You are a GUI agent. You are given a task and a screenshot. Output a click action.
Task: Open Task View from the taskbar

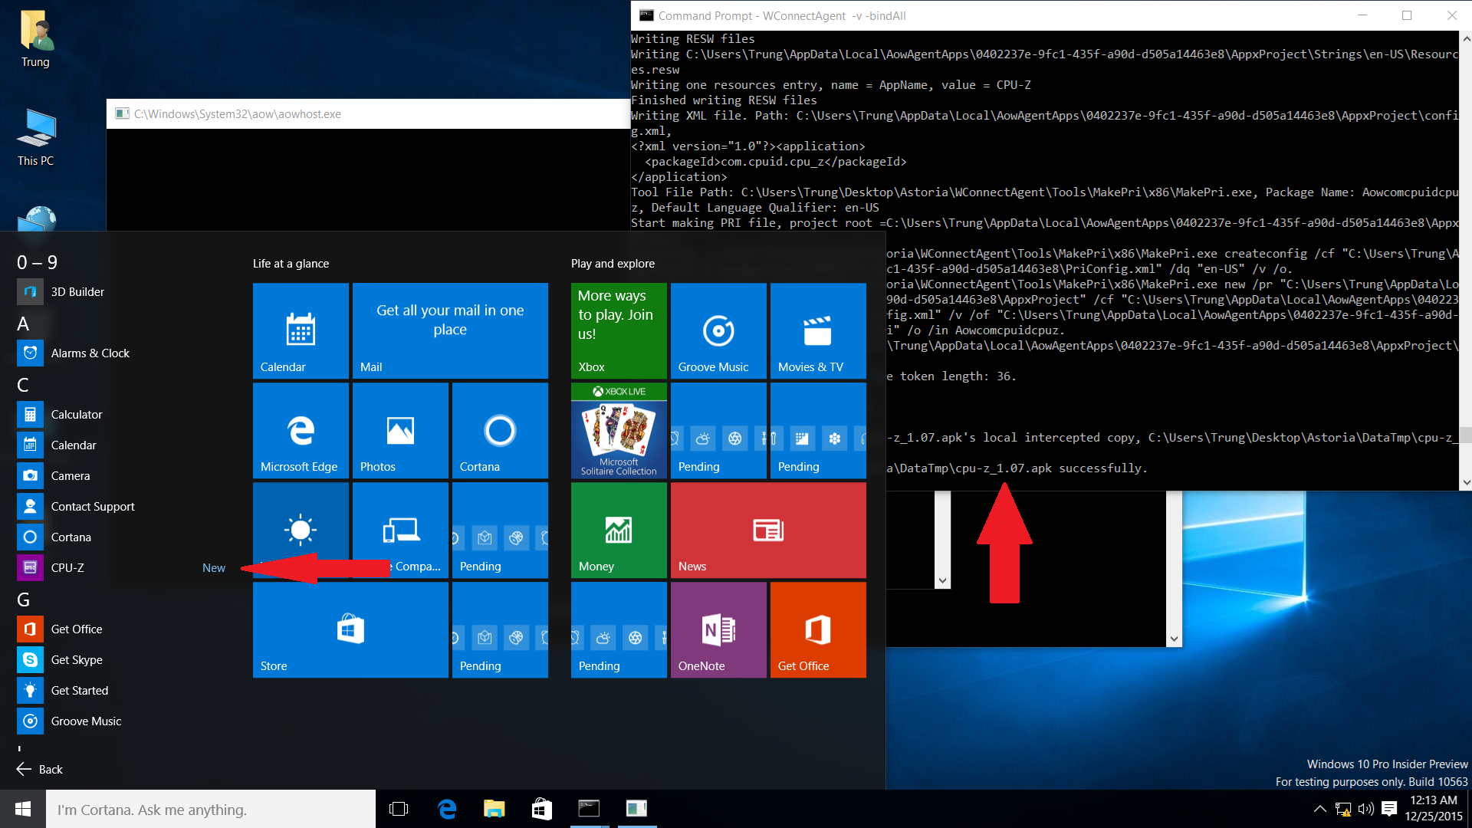[x=399, y=809]
